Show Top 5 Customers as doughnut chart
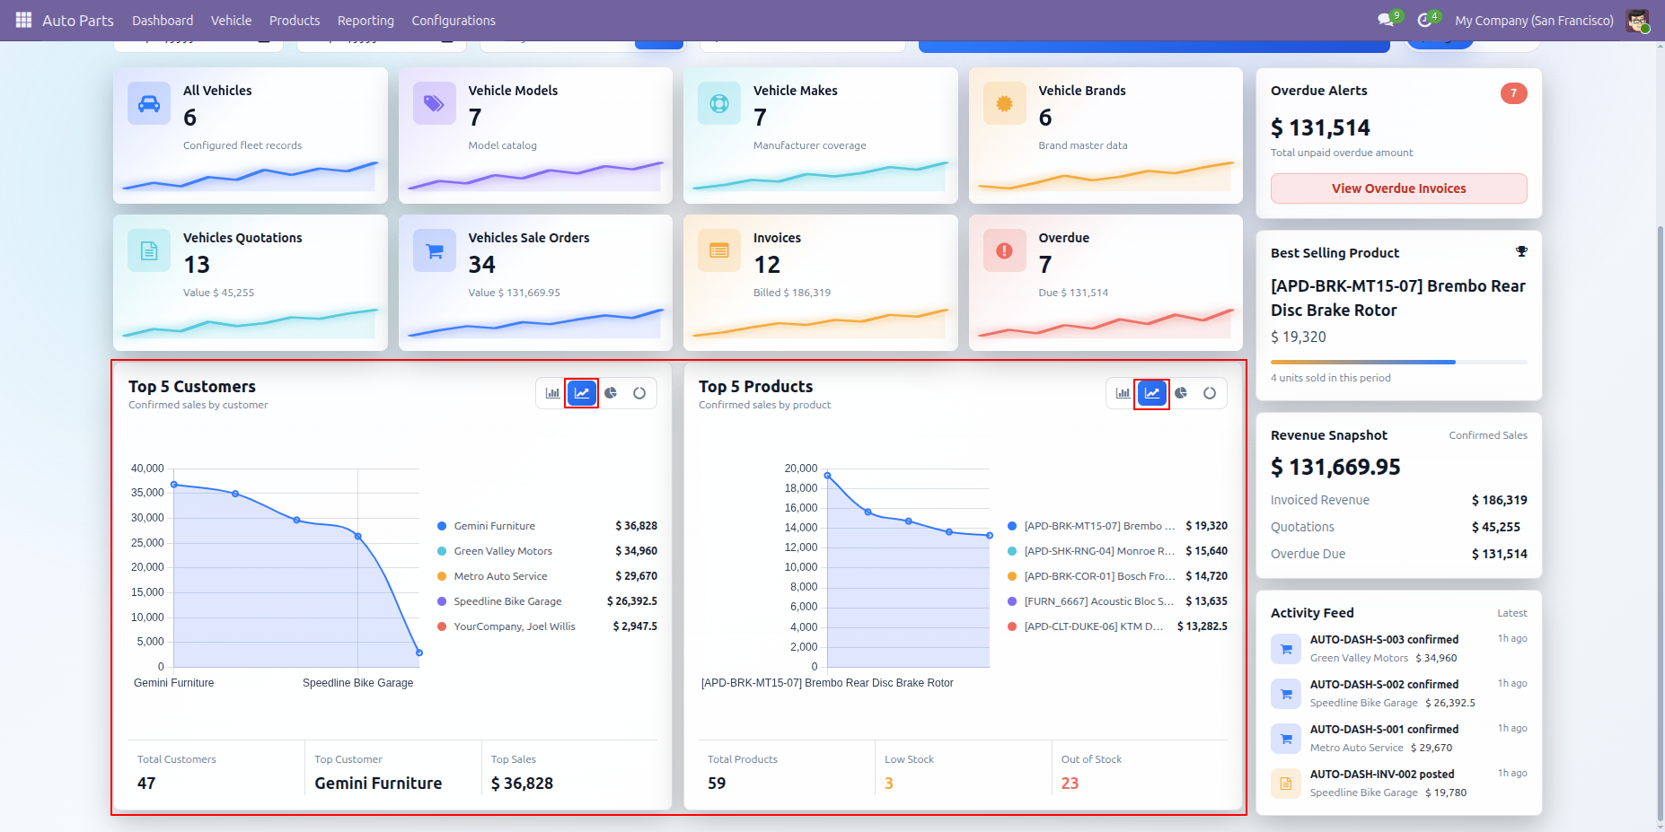This screenshot has height=832, width=1665. click(x=639, y=393)
